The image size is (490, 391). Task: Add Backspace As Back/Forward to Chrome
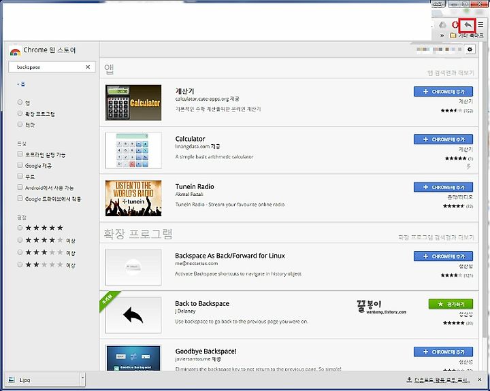pyautogui.click(x=443, y=256)
